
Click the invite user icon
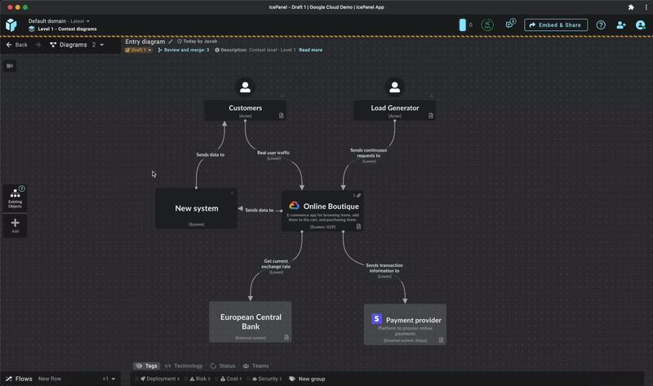pos(621,25)
